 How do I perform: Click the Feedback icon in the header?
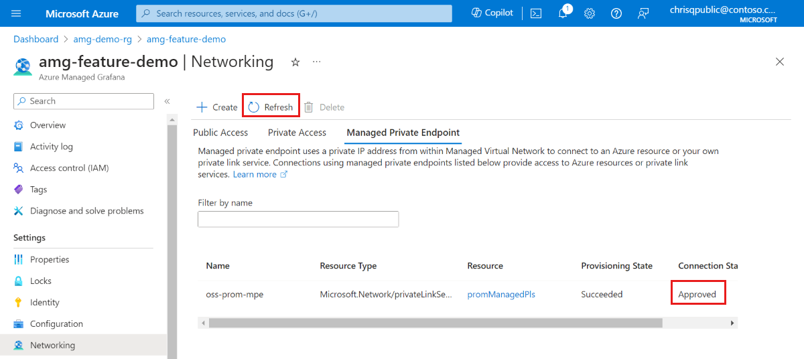[643, 13]
